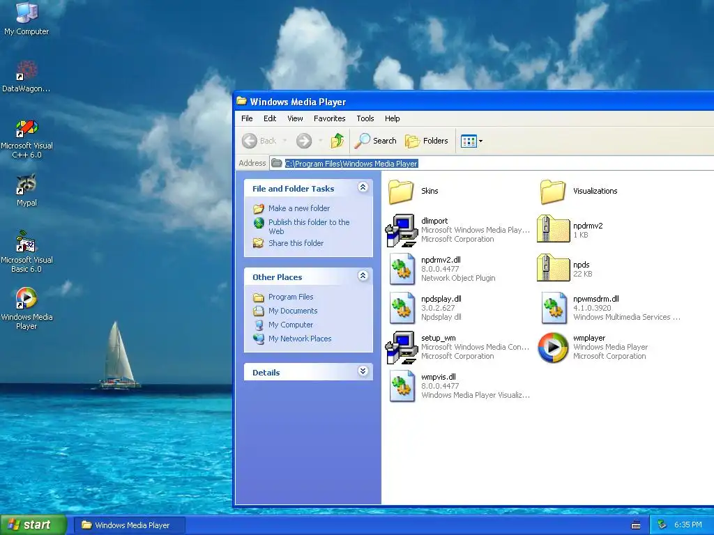This screenshot has height=535, width=714.
Task: Click Publish this folder to the Web
Action: [309, 226]
